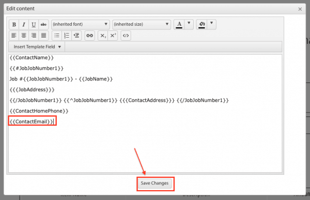This screenshot has width=310, height=200.
Task: Click the Save Changes button
Action: [154, 183]
